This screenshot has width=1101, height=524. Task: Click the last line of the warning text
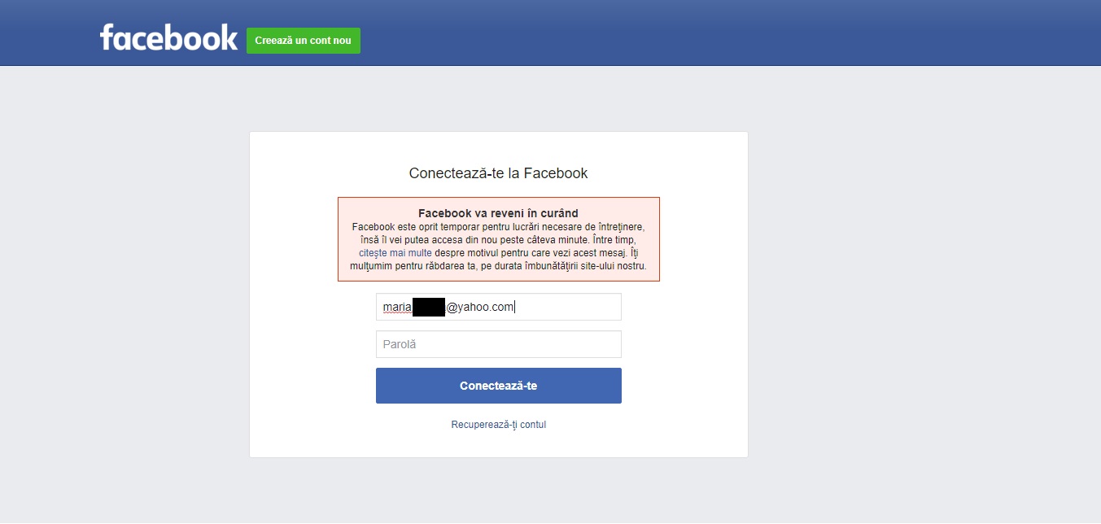[x=498, y=266]
